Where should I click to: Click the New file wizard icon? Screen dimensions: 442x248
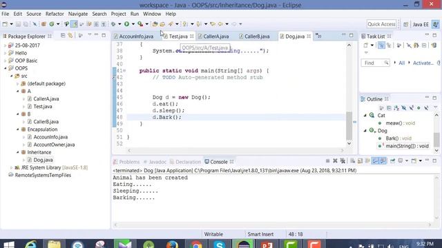(x=5, y=24)
